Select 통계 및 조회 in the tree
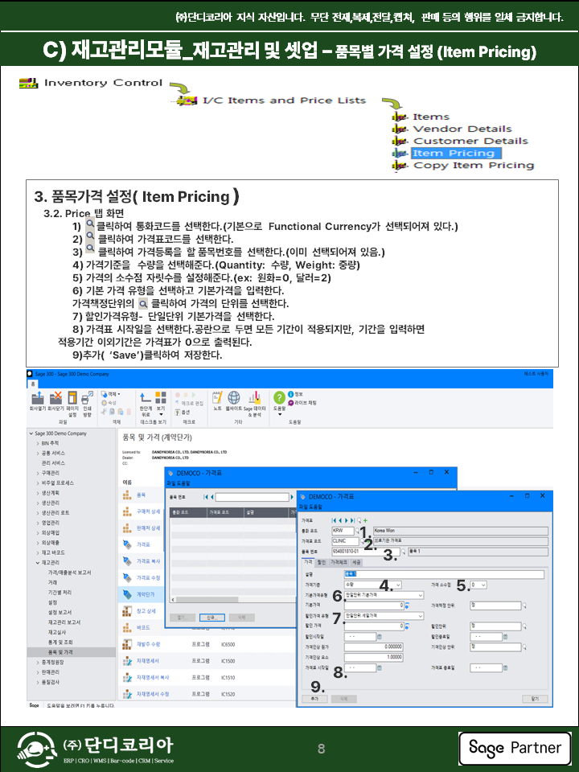Image resolution: width=579 pixels, height=772 pixels. pyautogui.click(x=60, y=642)
